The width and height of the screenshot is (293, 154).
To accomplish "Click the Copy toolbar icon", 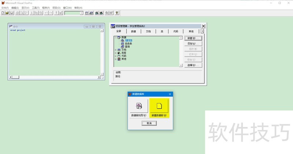I will tap(36, 13).
